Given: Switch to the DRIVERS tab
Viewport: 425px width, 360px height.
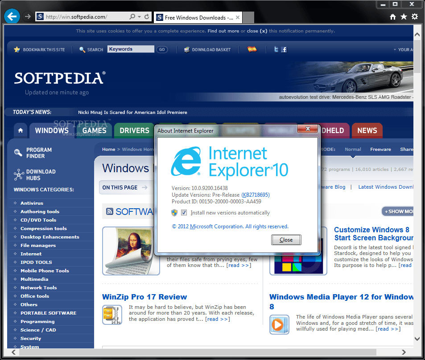Looking at the screenshot, I should pos(134,131).
